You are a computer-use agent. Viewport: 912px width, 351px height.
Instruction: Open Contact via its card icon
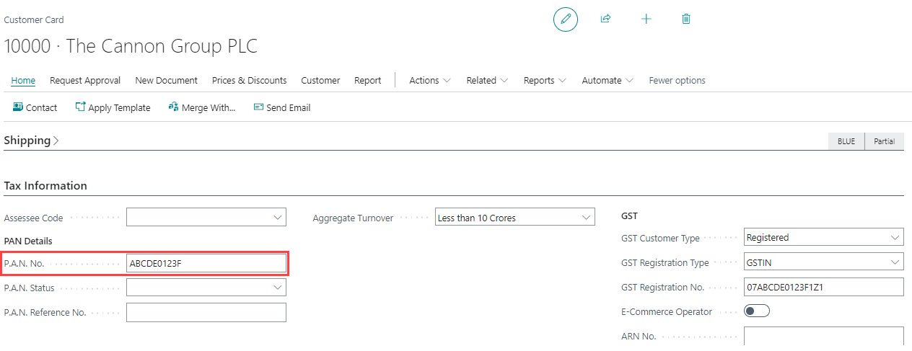coord(18,107)
